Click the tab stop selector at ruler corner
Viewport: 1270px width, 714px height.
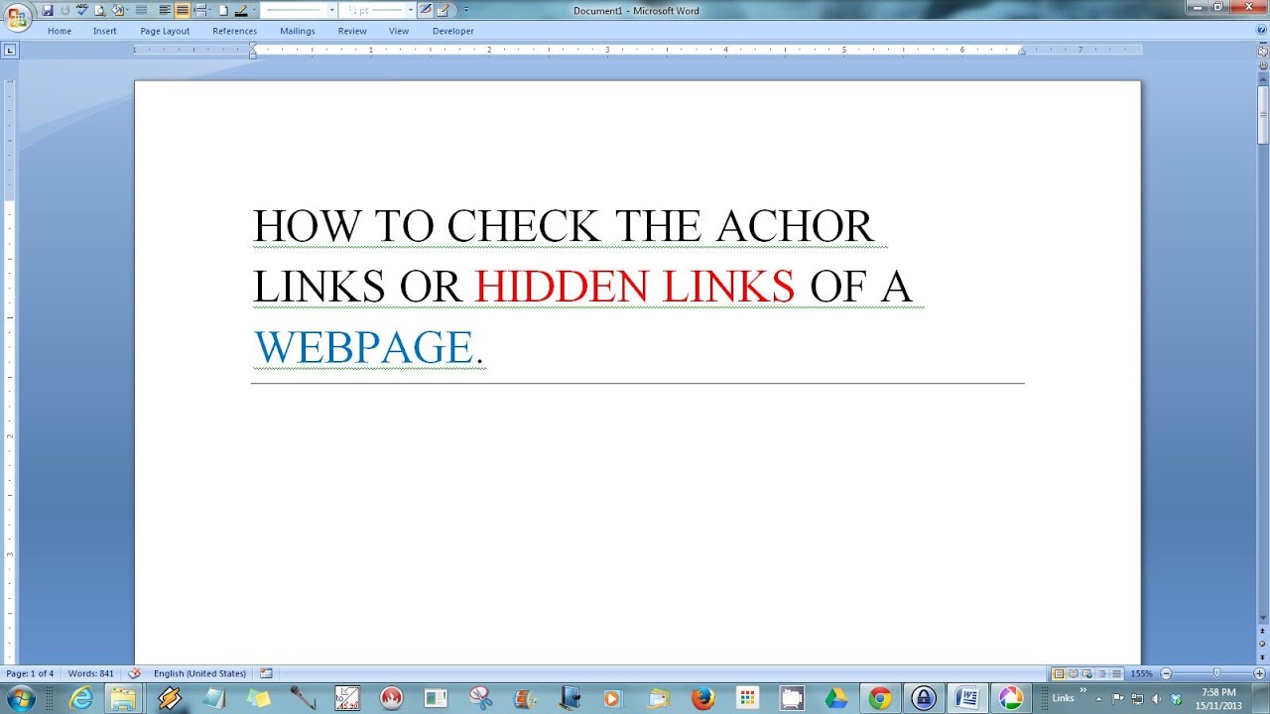coord(10,50)
